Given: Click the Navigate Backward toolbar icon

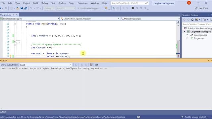Looking at the screenshot, I should coord(1,8).
